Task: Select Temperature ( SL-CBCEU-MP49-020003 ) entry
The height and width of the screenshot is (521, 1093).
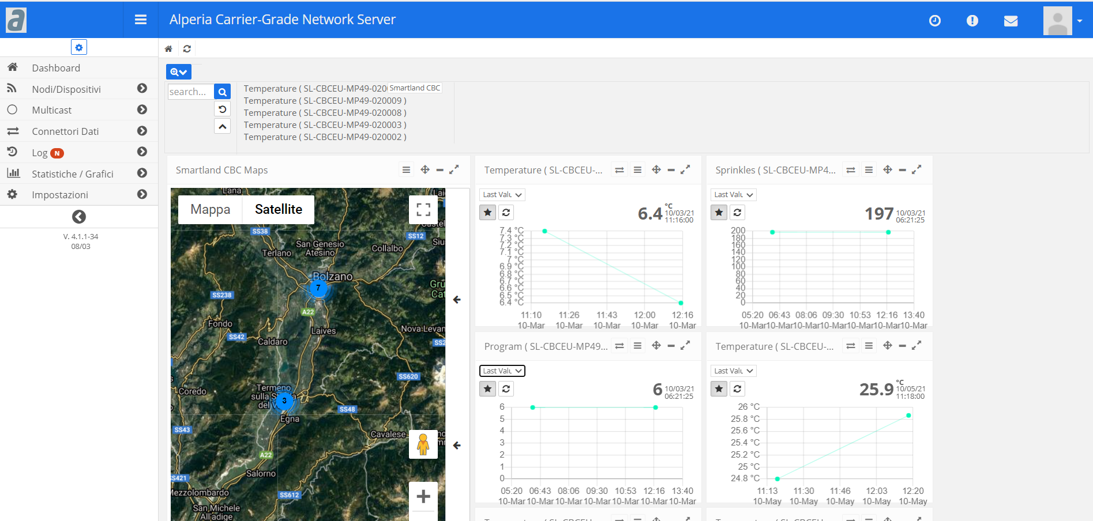Action: tap(325, 125)
